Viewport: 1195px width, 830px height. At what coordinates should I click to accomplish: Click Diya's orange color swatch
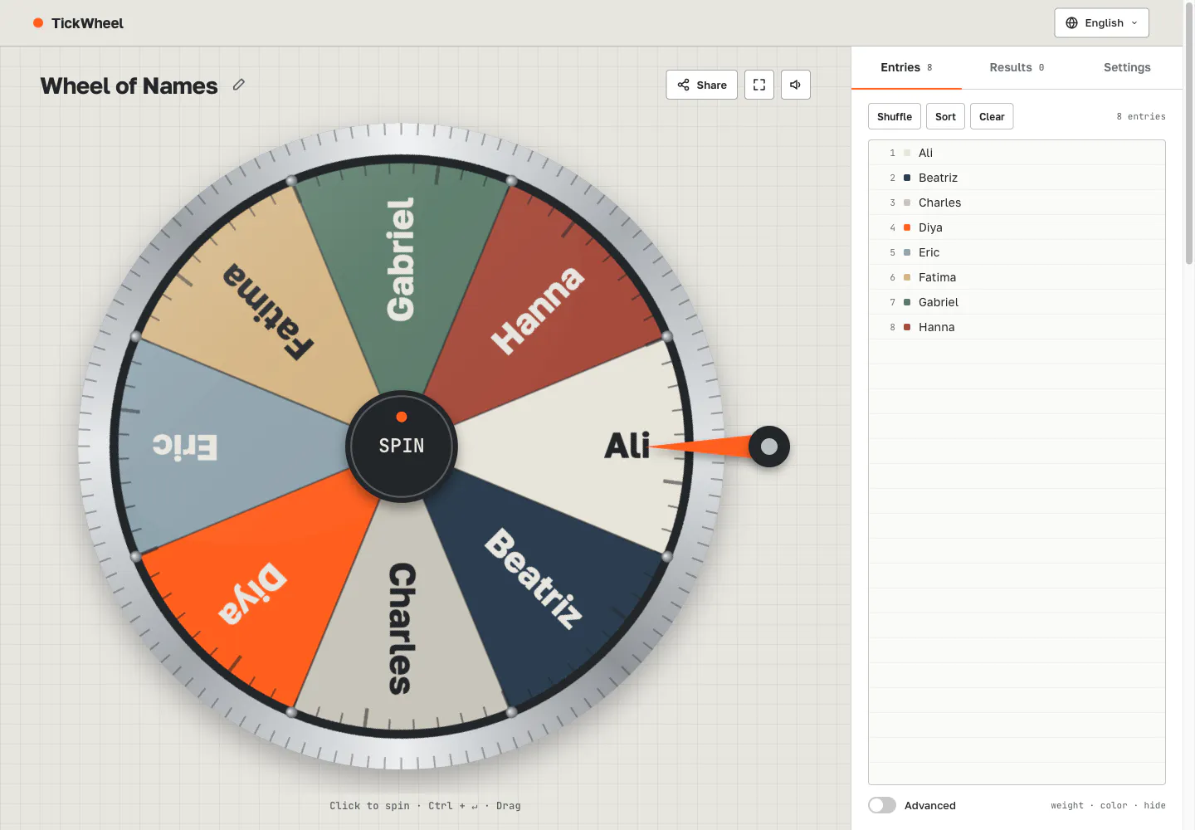point(907,227)
